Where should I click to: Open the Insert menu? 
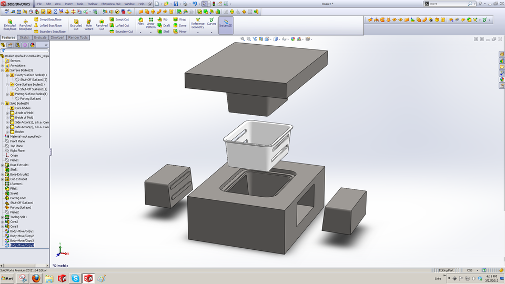click(69, 4)
